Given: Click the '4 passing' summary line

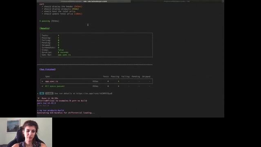Looking at the screenshot, I should point(49,21).
